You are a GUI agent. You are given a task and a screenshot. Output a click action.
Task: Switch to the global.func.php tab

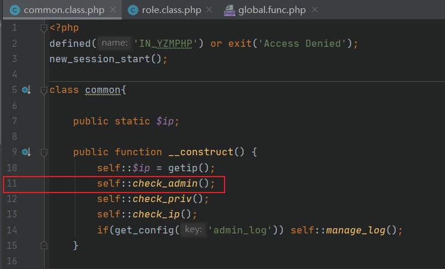coord(273,10)
